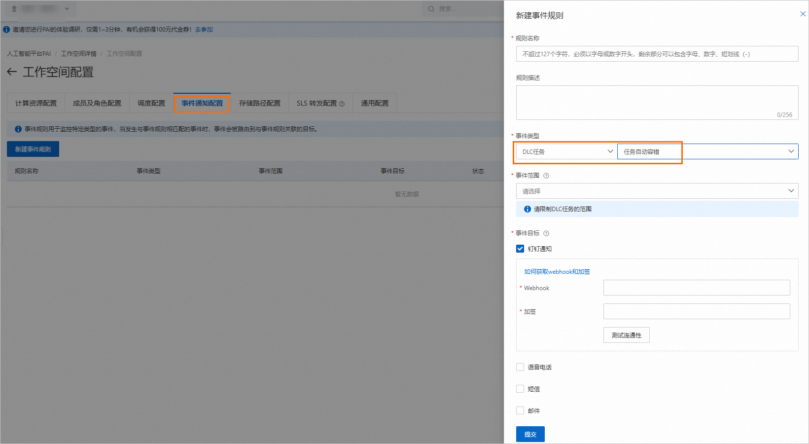This screenshot has height=444, width=809.
Task: Switch to 存储路径配置 tab
Action: [x=260, y=103]
